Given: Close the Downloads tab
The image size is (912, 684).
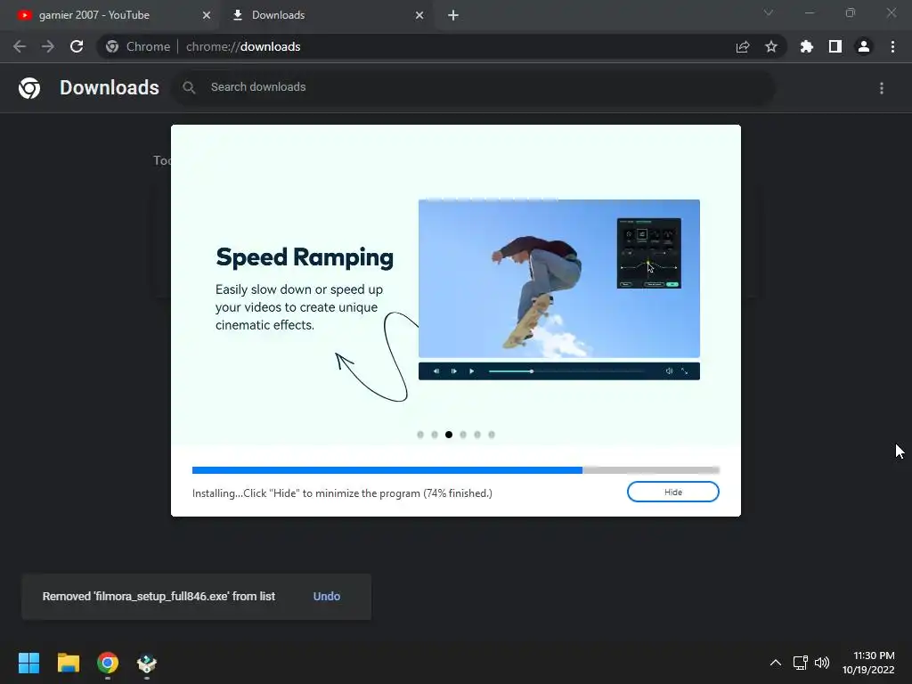Looking at the screenshot, I should tap(419, 15).
